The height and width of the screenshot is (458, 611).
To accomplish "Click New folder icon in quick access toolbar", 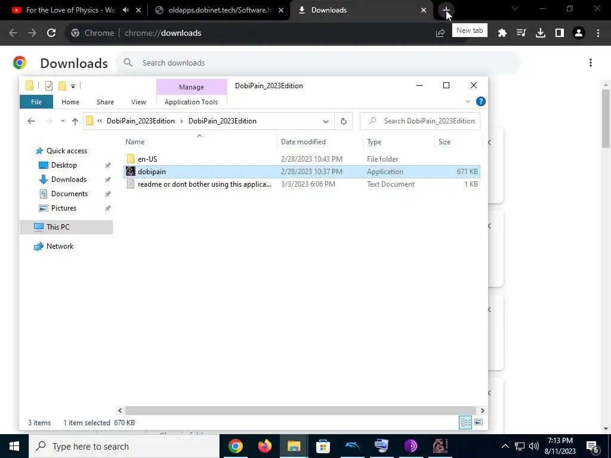I will (x=62, y=86).
